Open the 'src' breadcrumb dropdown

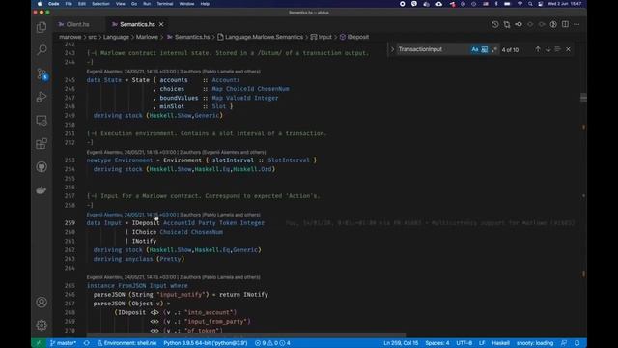[x=93, y=37]
